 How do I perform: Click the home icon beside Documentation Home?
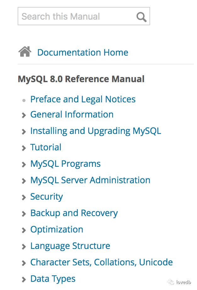(x=25, y=51)
